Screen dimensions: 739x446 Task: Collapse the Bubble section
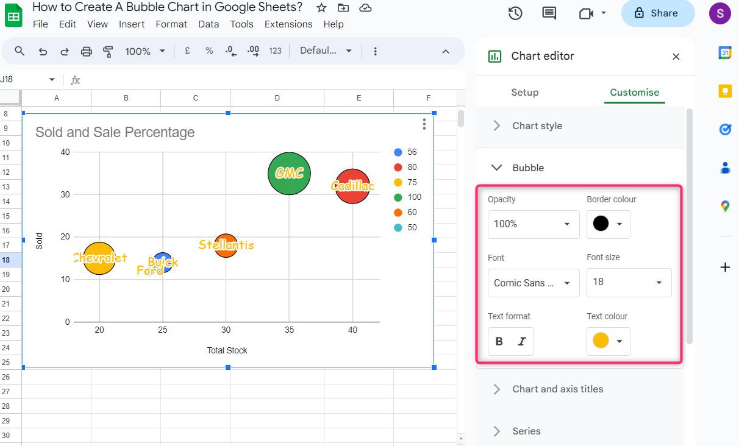tap(497, 168)
